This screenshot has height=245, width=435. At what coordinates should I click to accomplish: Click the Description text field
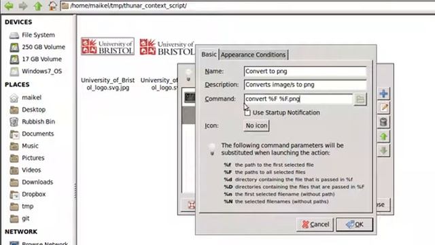coord(305,84)
